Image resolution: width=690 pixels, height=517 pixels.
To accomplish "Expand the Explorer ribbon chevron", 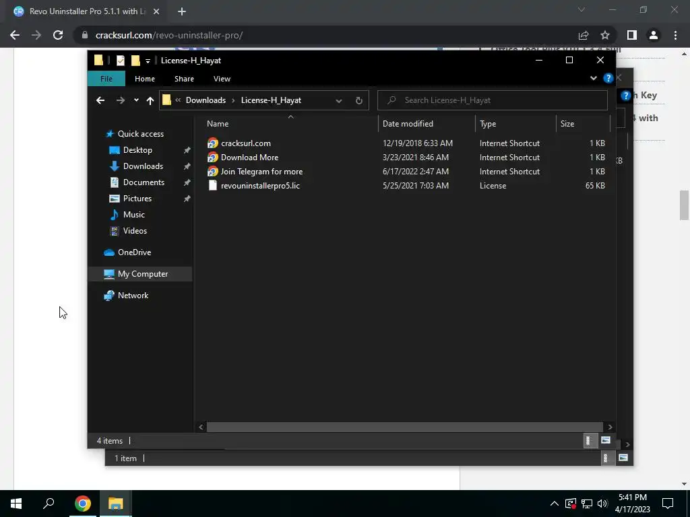I will pyautogui.click(x=594, y=78).
